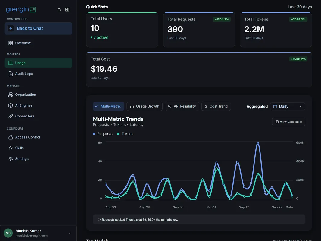Click the +2089.3% tokens badge
Image resolution: width=321 pixels, height=241 pixels.
point(298,19)
